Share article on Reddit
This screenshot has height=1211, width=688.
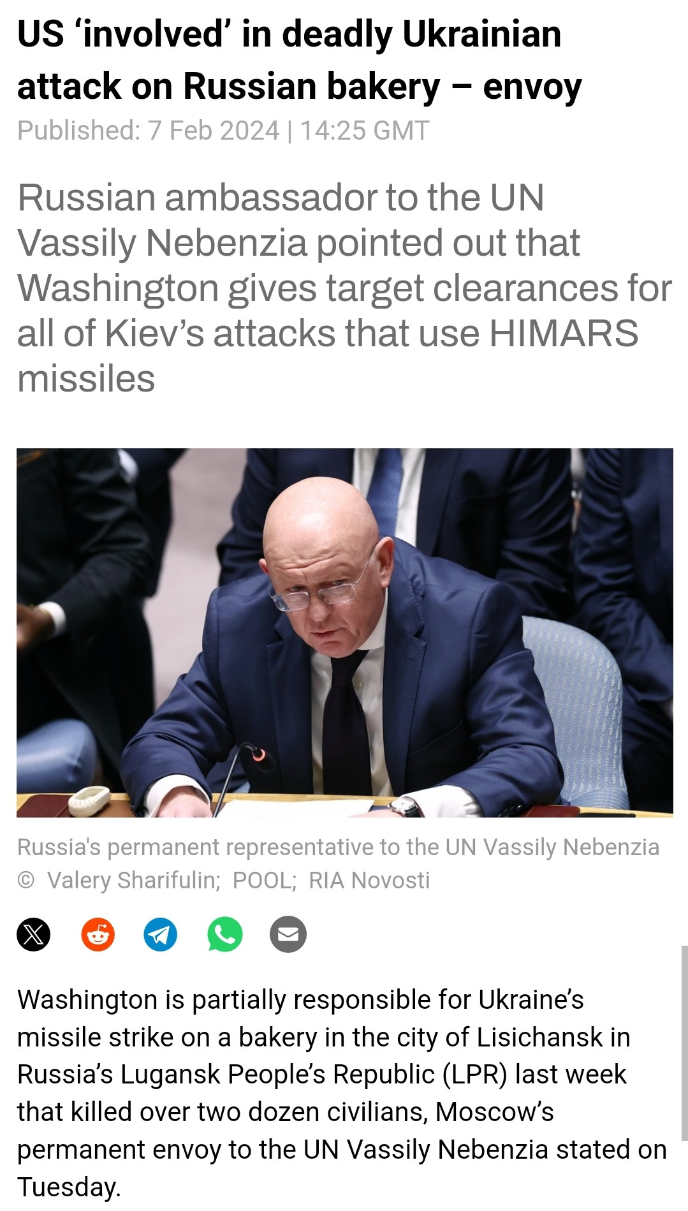[98, 935]
